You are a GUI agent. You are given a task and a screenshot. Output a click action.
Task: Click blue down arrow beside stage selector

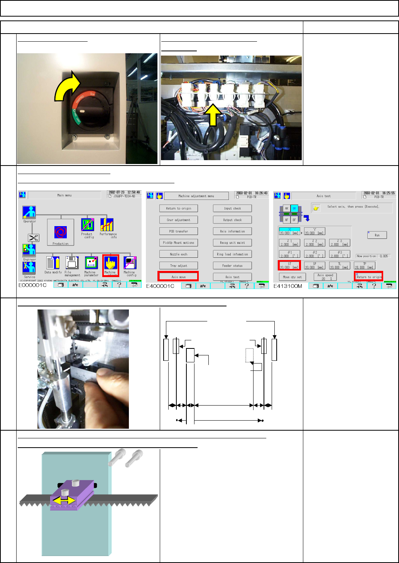click(x=307, y=218)
